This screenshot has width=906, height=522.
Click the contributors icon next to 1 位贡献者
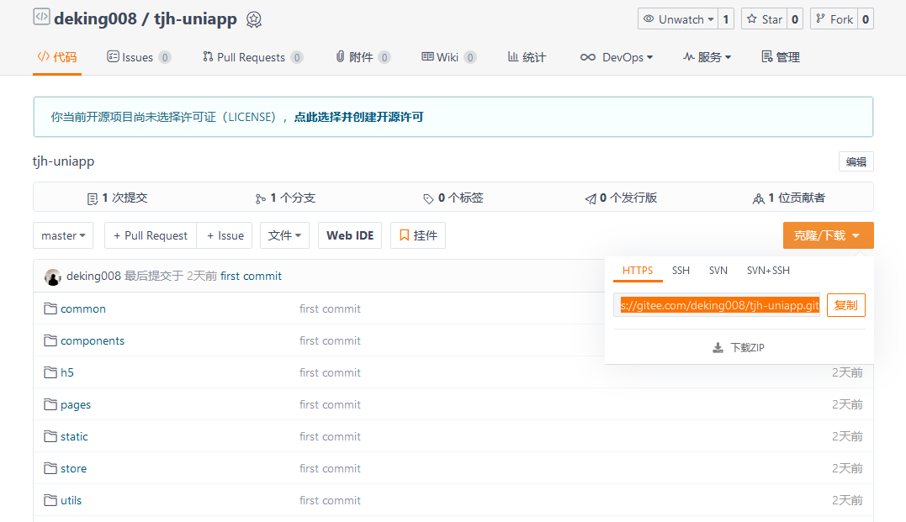tap(759, 199)
